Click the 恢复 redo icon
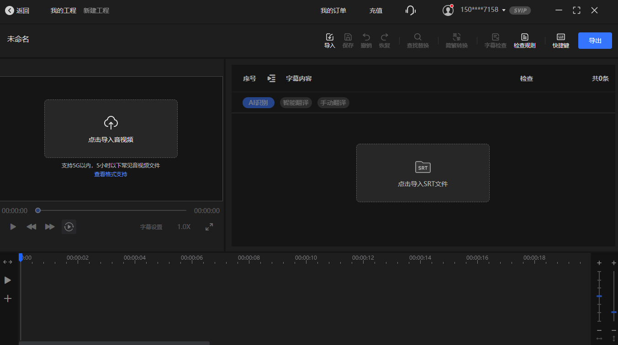Screen dimensions: 618x345 tap(384, 40)
